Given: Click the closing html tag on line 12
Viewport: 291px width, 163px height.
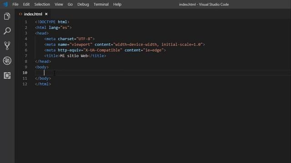Looking at the screenshot, I should 43,84.
